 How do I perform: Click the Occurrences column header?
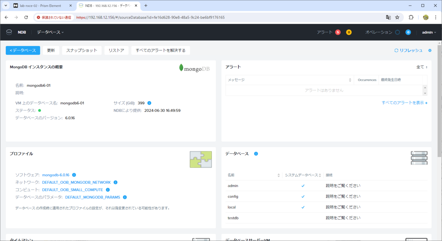367,80
